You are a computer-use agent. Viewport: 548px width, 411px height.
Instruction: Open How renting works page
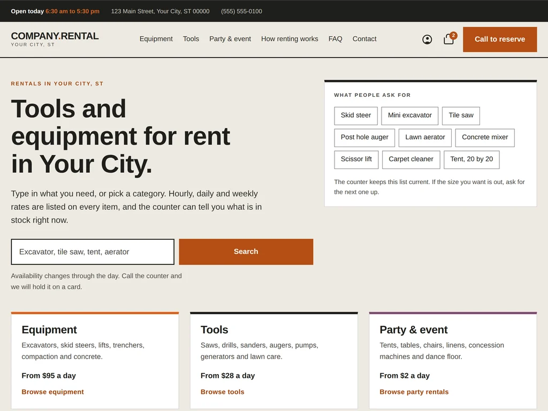290,39
